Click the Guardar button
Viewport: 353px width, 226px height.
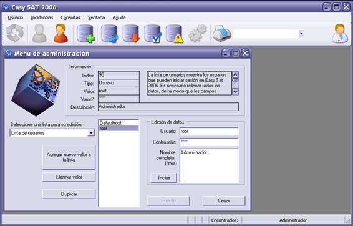(x=168, y=200)
